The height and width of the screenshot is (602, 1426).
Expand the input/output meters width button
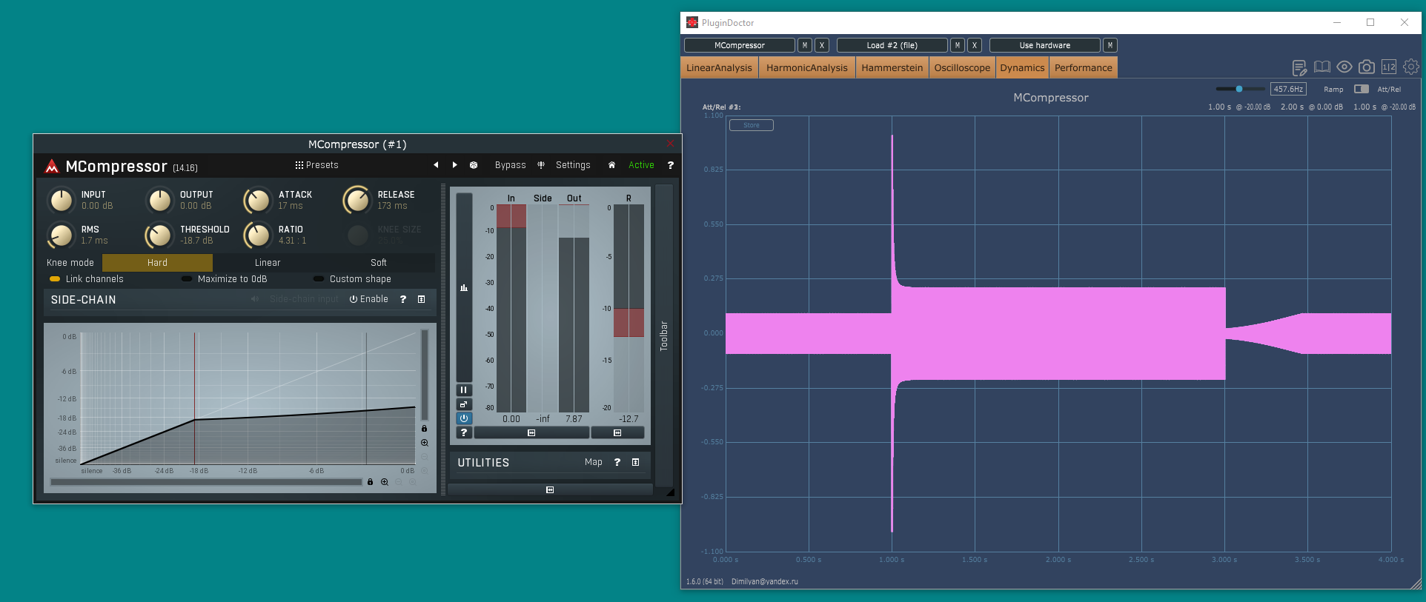(x=531, y=432)
